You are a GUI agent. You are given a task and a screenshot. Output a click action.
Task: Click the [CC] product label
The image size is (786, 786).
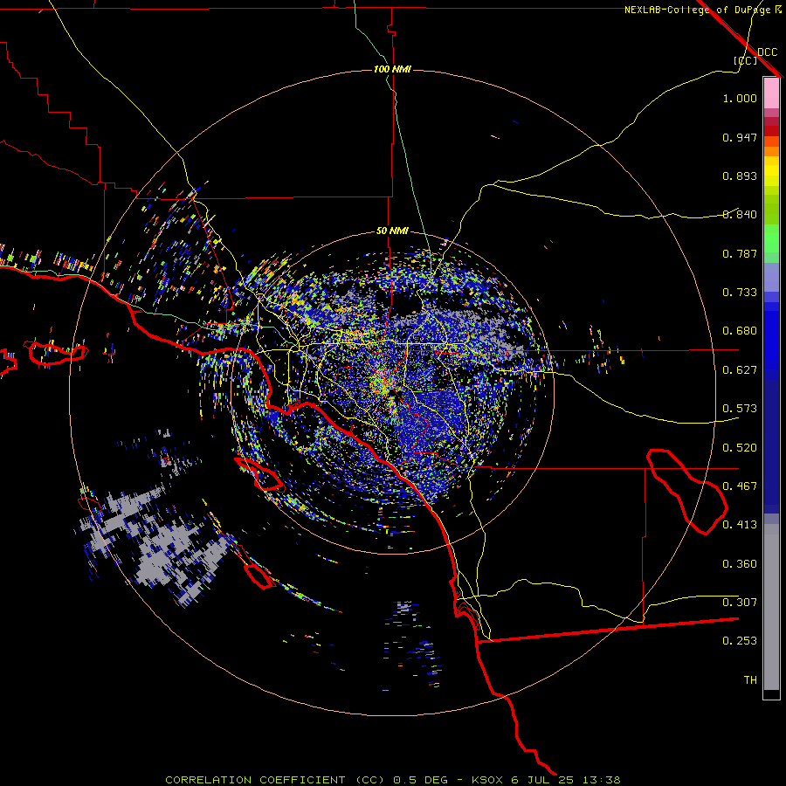[746, 60]
